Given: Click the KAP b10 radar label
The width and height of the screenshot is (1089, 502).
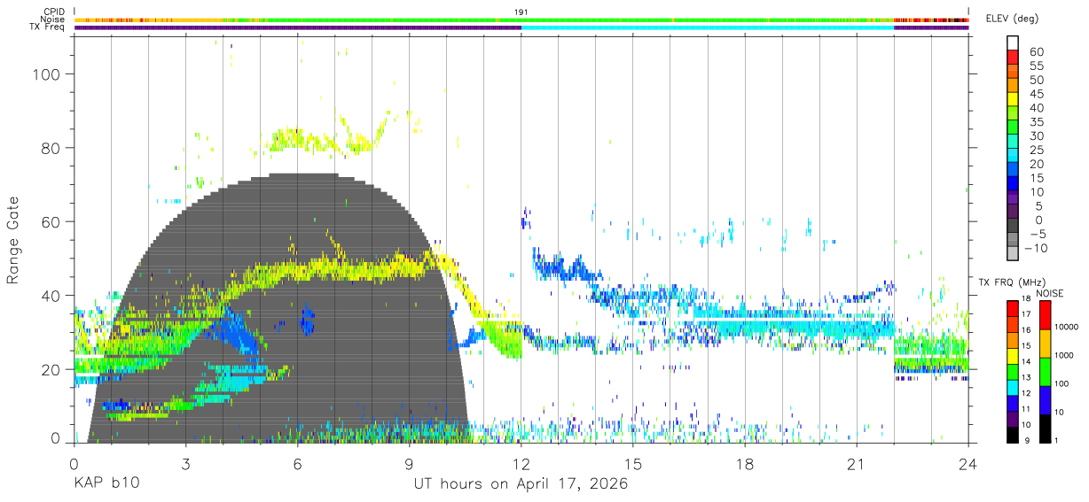Looking at the screenshot, I should [x=106, y=483].
